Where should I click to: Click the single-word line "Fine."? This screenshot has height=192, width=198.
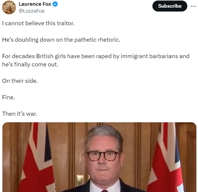pos(9,97)
